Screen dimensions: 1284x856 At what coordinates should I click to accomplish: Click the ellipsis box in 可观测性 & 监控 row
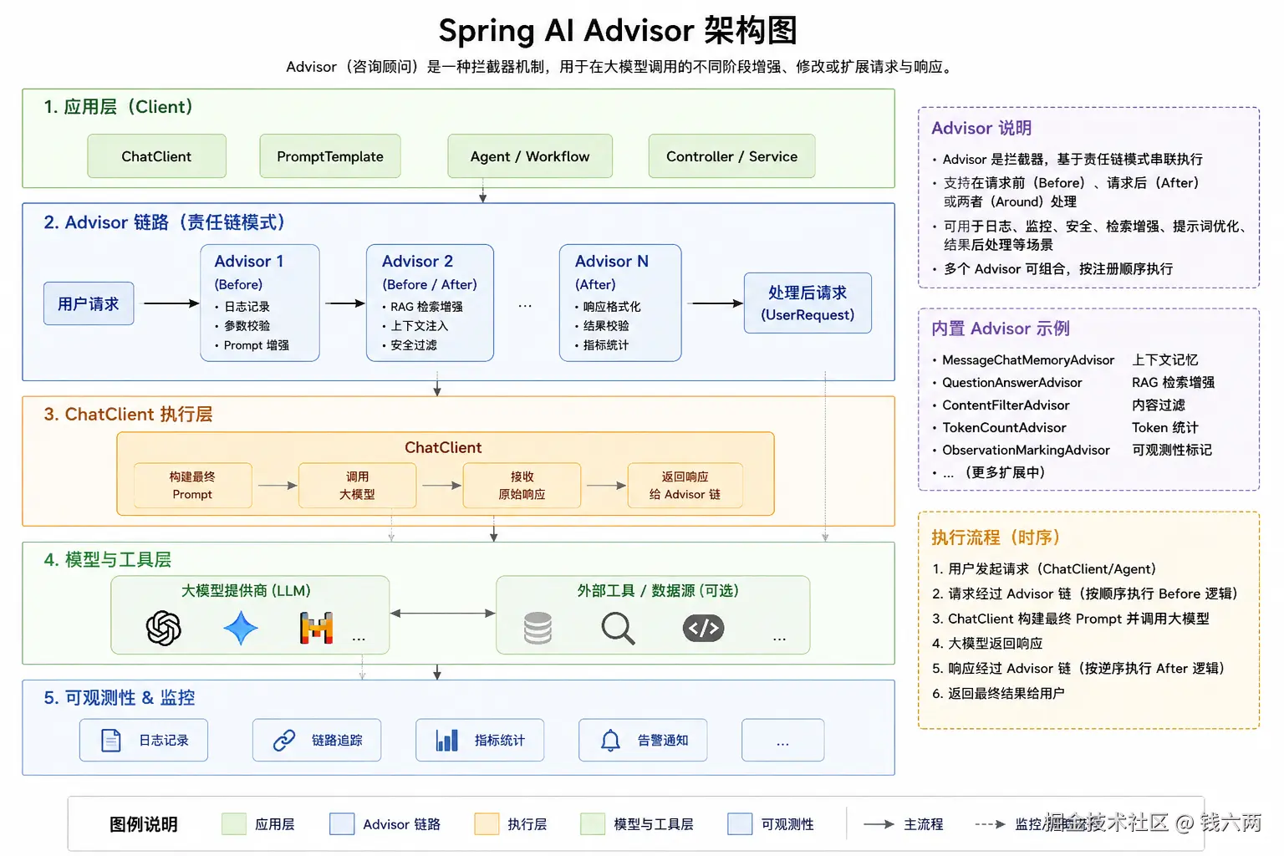click(782, 741)
